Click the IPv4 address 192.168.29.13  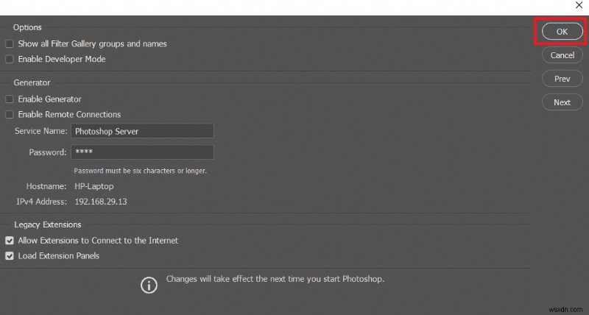(x=100, y=202)
